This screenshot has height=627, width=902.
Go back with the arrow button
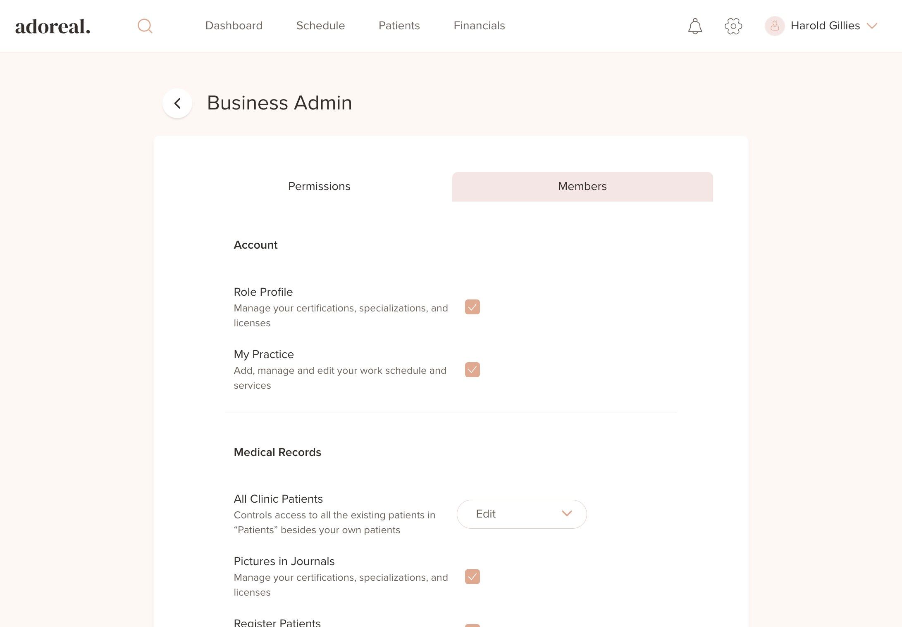tap(177, 103)
